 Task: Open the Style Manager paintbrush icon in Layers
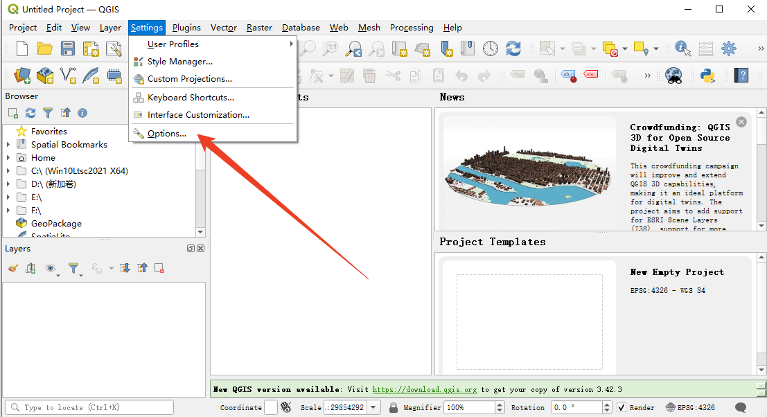[x=13, y=268]
